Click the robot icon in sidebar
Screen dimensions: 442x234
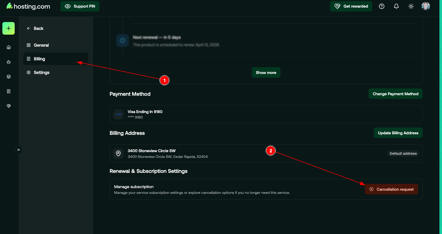(9, 62)
